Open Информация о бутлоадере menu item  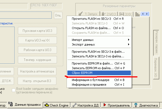pyautogui.click(x=99, y=80)
